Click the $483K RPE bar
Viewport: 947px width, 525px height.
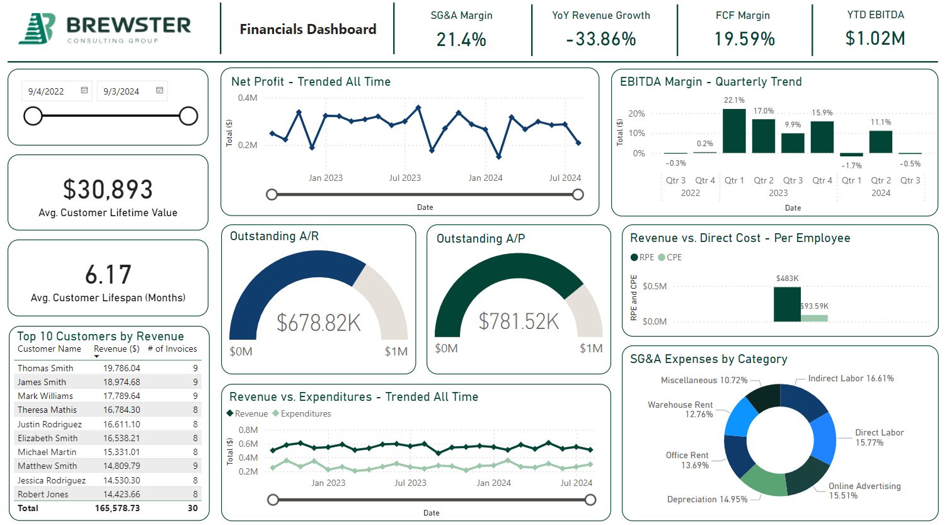(x=787, y=304)
